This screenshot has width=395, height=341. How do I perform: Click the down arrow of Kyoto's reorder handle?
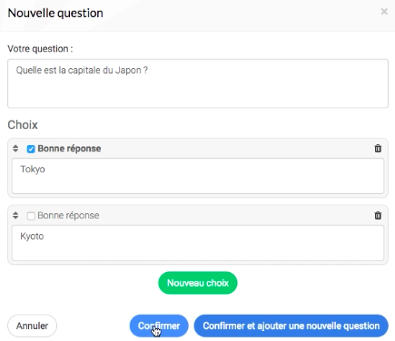[x=15, y=218]
